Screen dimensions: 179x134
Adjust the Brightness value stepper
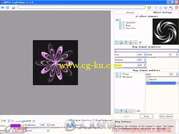coord(48,125)
